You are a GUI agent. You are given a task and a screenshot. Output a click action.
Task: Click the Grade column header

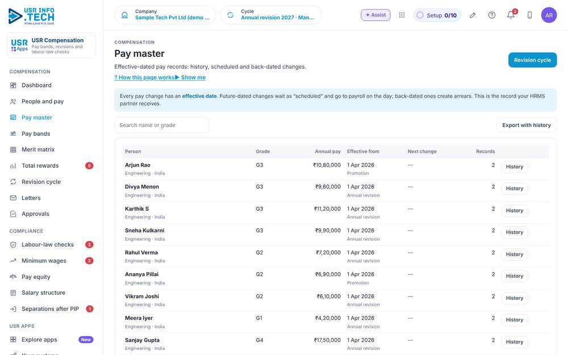(262, 152)
